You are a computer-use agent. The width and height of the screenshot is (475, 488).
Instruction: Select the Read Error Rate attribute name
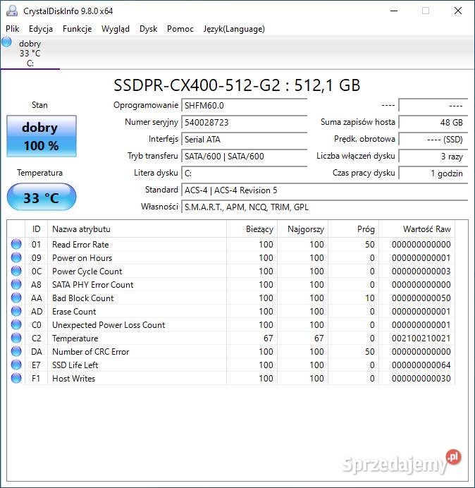click(x=80, y=245)
